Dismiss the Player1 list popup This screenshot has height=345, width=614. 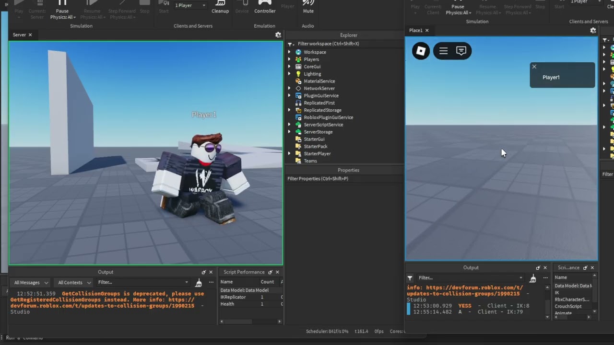(x=534, y=67)
